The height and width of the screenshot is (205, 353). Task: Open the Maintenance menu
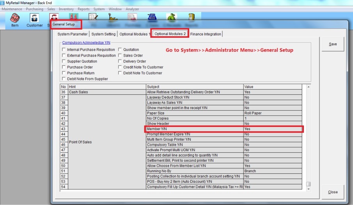[x=12, y=9]
